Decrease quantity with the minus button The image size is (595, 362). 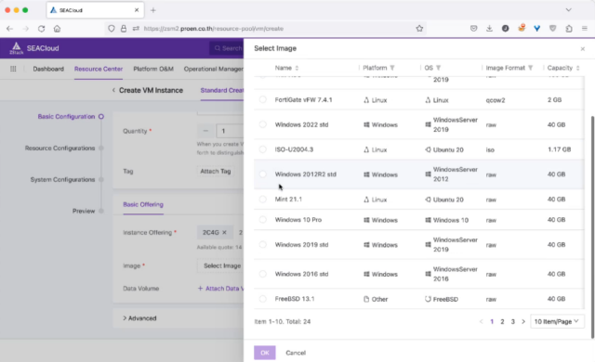[205, 131]
